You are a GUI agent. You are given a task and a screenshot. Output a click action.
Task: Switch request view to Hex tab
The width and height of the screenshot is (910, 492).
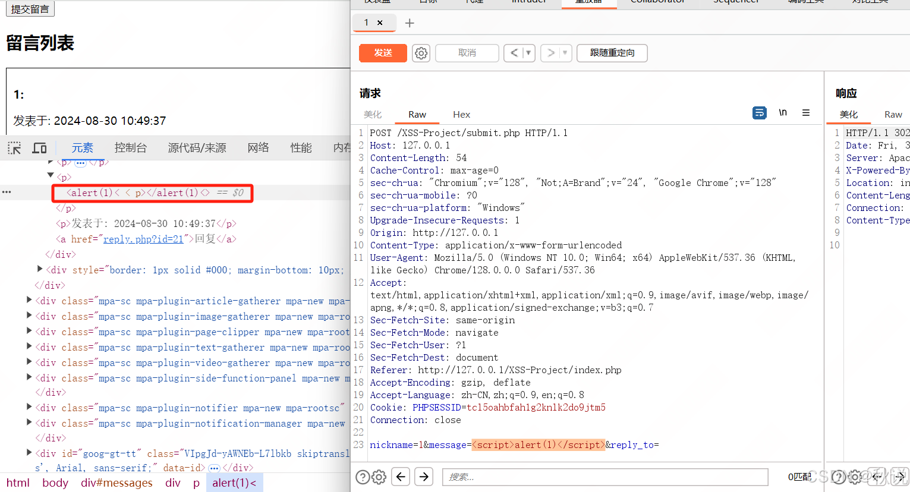(x=461, y=115)
